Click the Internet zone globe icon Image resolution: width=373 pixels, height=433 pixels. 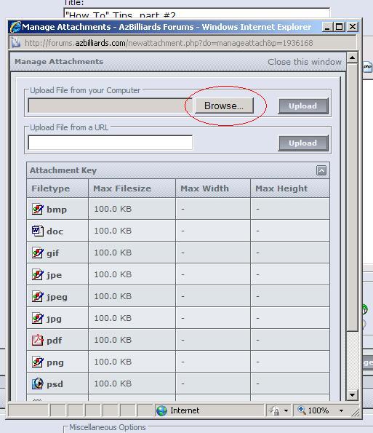(161, 410)
